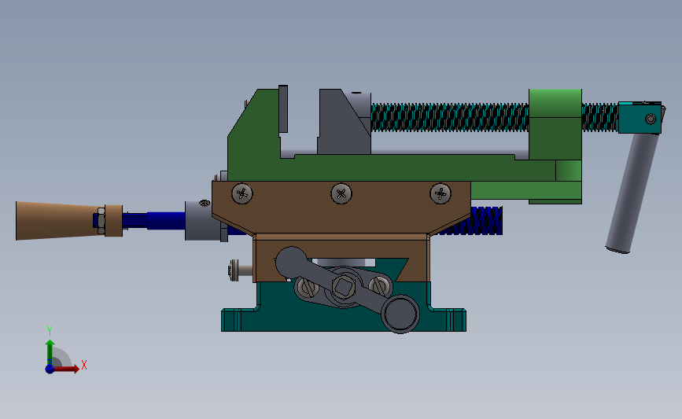Pick the middle Phillips screw on the brown plate

click(x=341, y=193)
